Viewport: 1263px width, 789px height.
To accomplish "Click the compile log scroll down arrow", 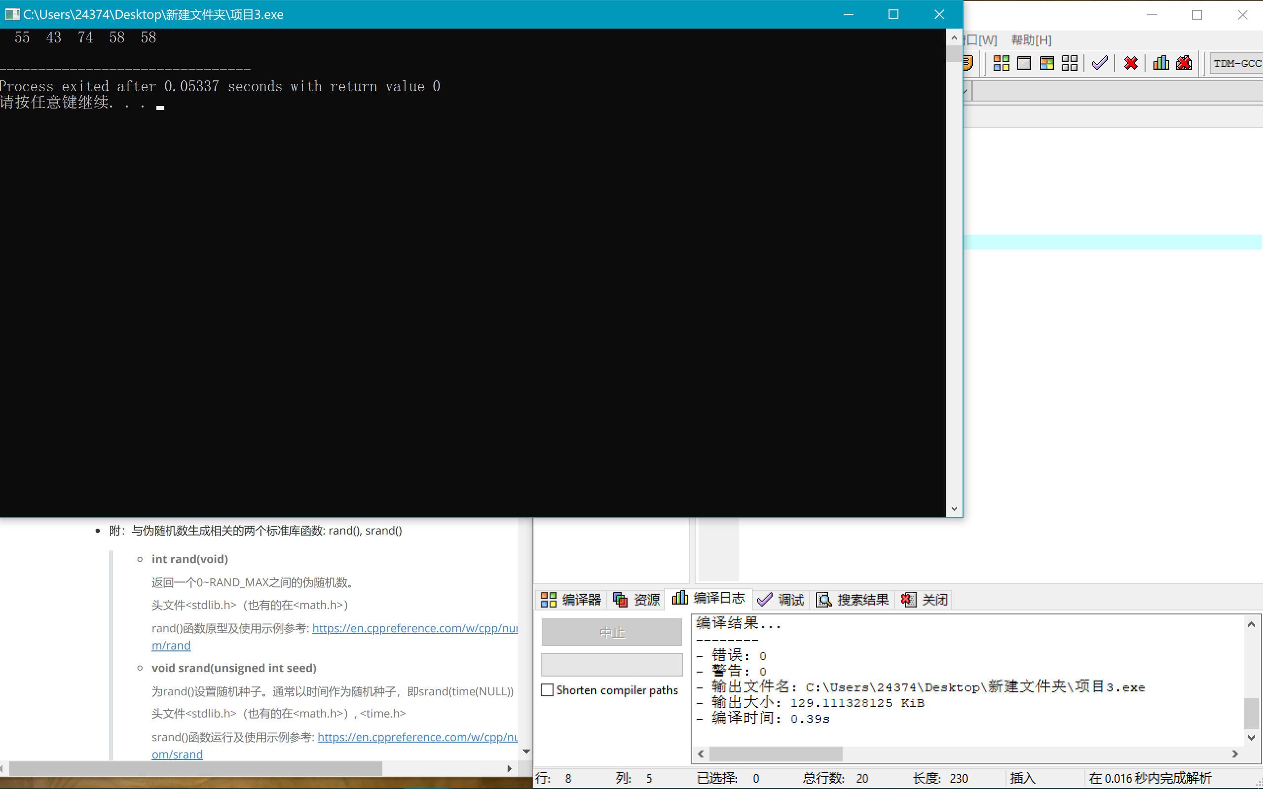I will point(1251,737).
